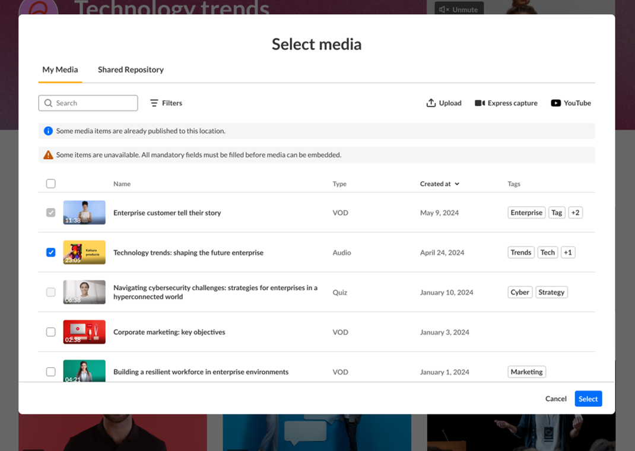The width and height of the screenshot is (635, 451).
Task: Click the blue info icon
Action: click(x=48, y=131)
